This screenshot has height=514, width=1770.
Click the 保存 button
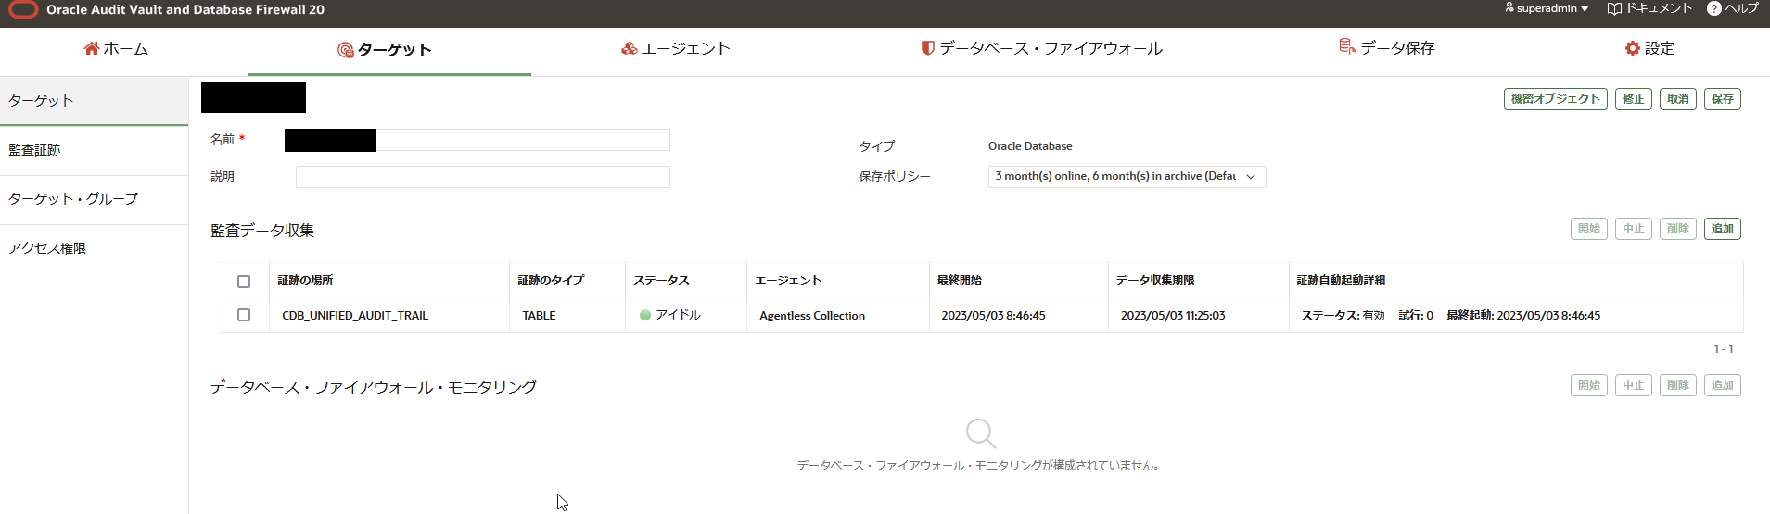(1722, 99)
